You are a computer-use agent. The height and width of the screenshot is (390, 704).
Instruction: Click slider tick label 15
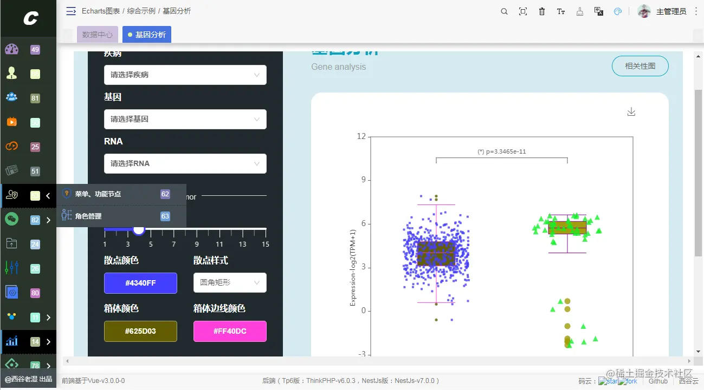266,244
